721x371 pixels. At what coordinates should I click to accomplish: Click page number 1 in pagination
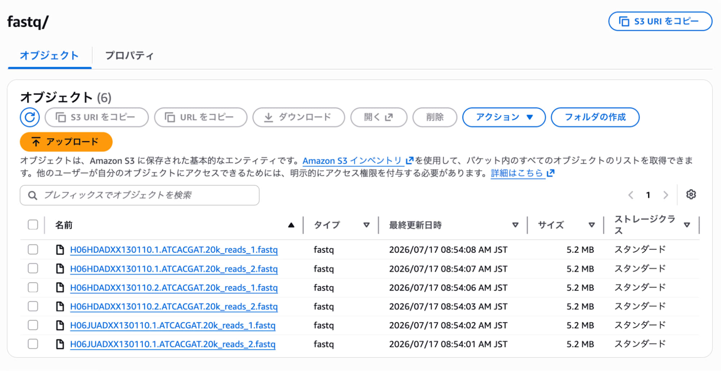pos(648,195)
